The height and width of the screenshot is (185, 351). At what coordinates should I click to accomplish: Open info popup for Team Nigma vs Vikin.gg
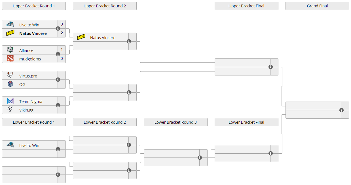pos(58,105)
